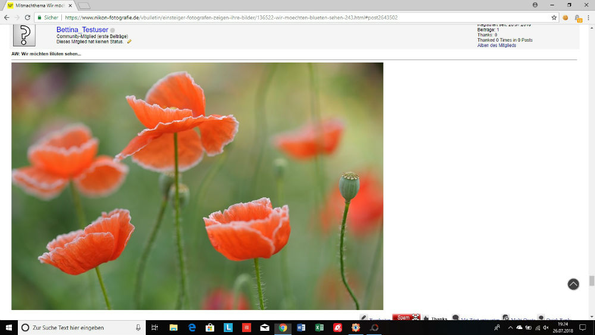Select the Mitmachthema tab

coord(40,6)
